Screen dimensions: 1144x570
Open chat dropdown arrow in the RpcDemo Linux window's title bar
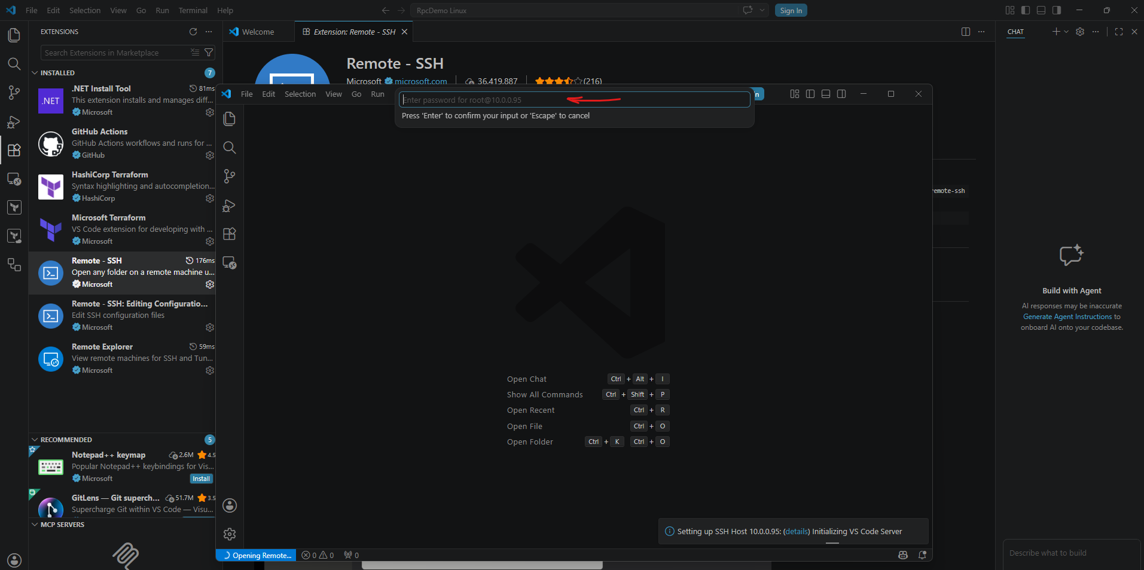[x=762, y=10]
